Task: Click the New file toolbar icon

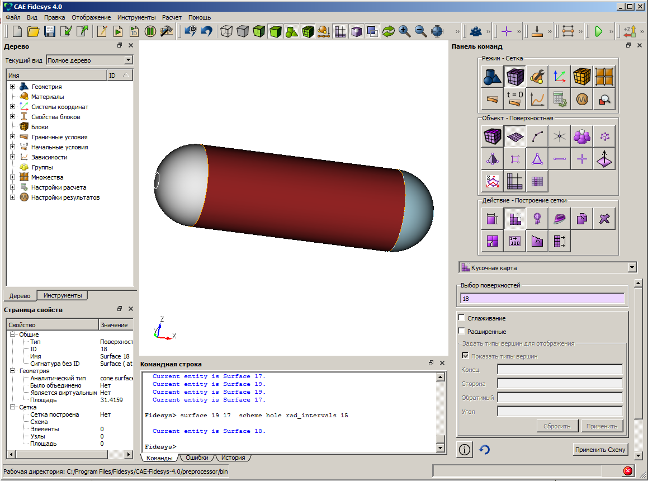Action: (x=17, y=31)
